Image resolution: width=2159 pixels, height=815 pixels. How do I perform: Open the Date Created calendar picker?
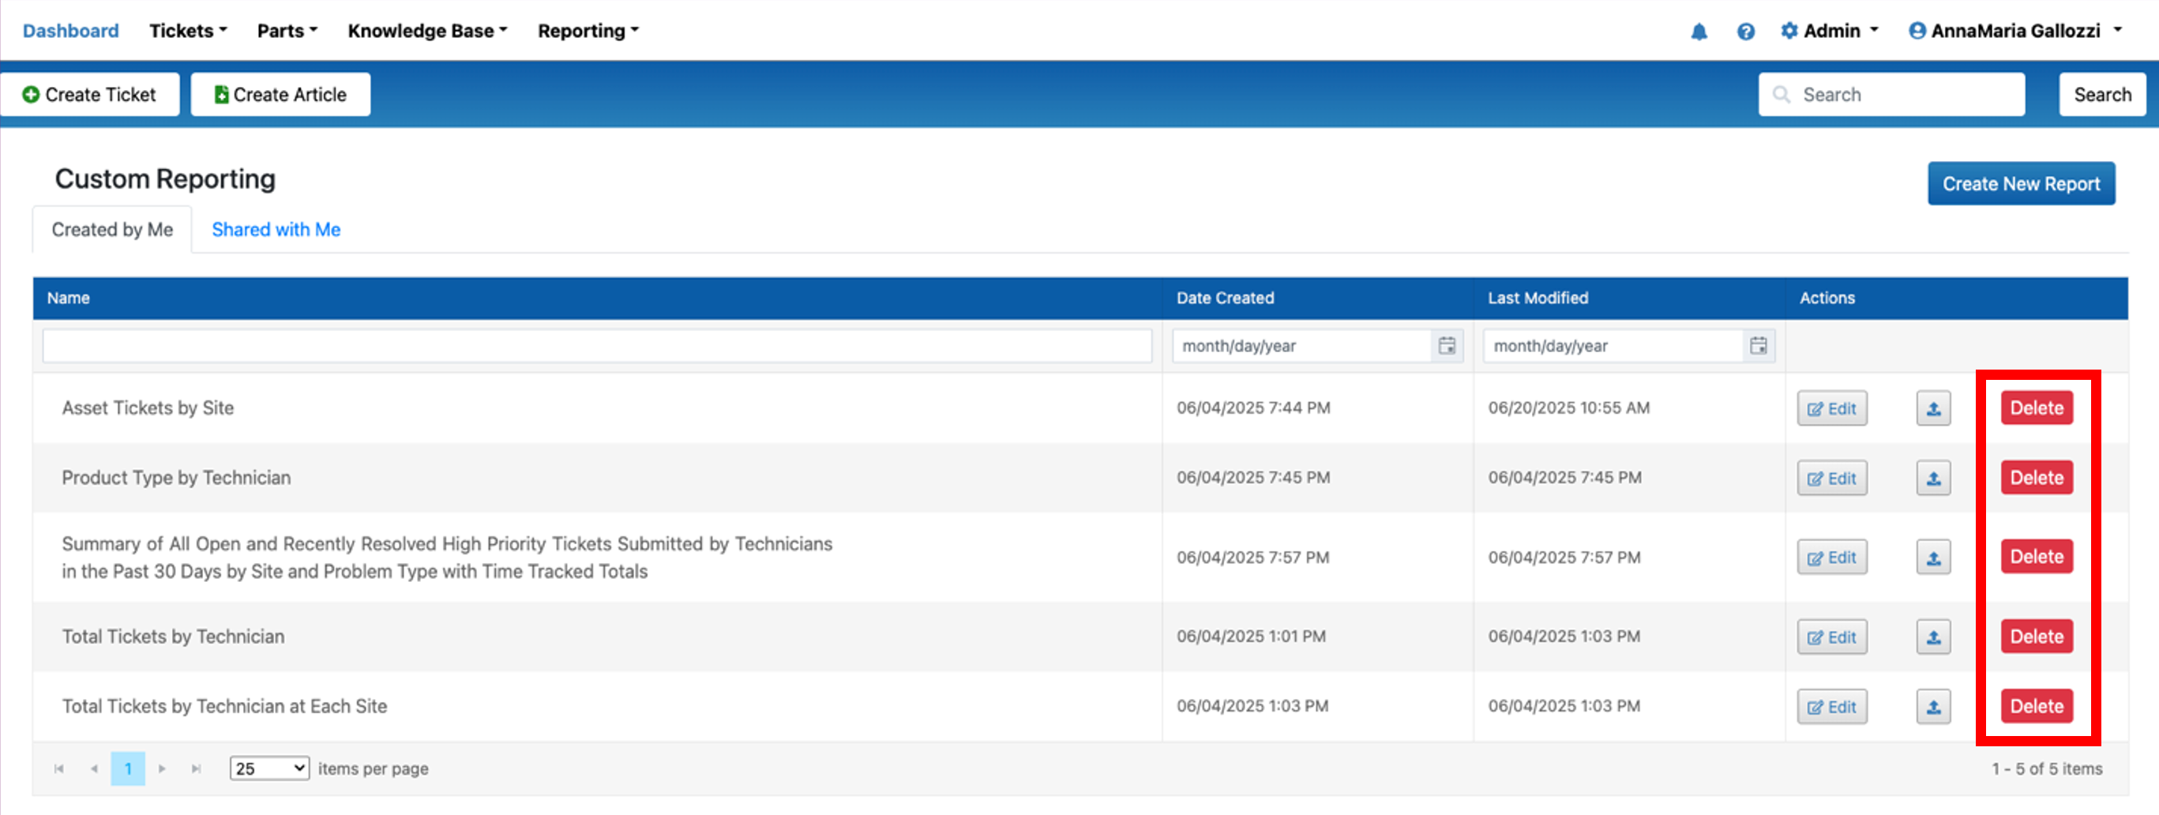(x=1447, y=345)
